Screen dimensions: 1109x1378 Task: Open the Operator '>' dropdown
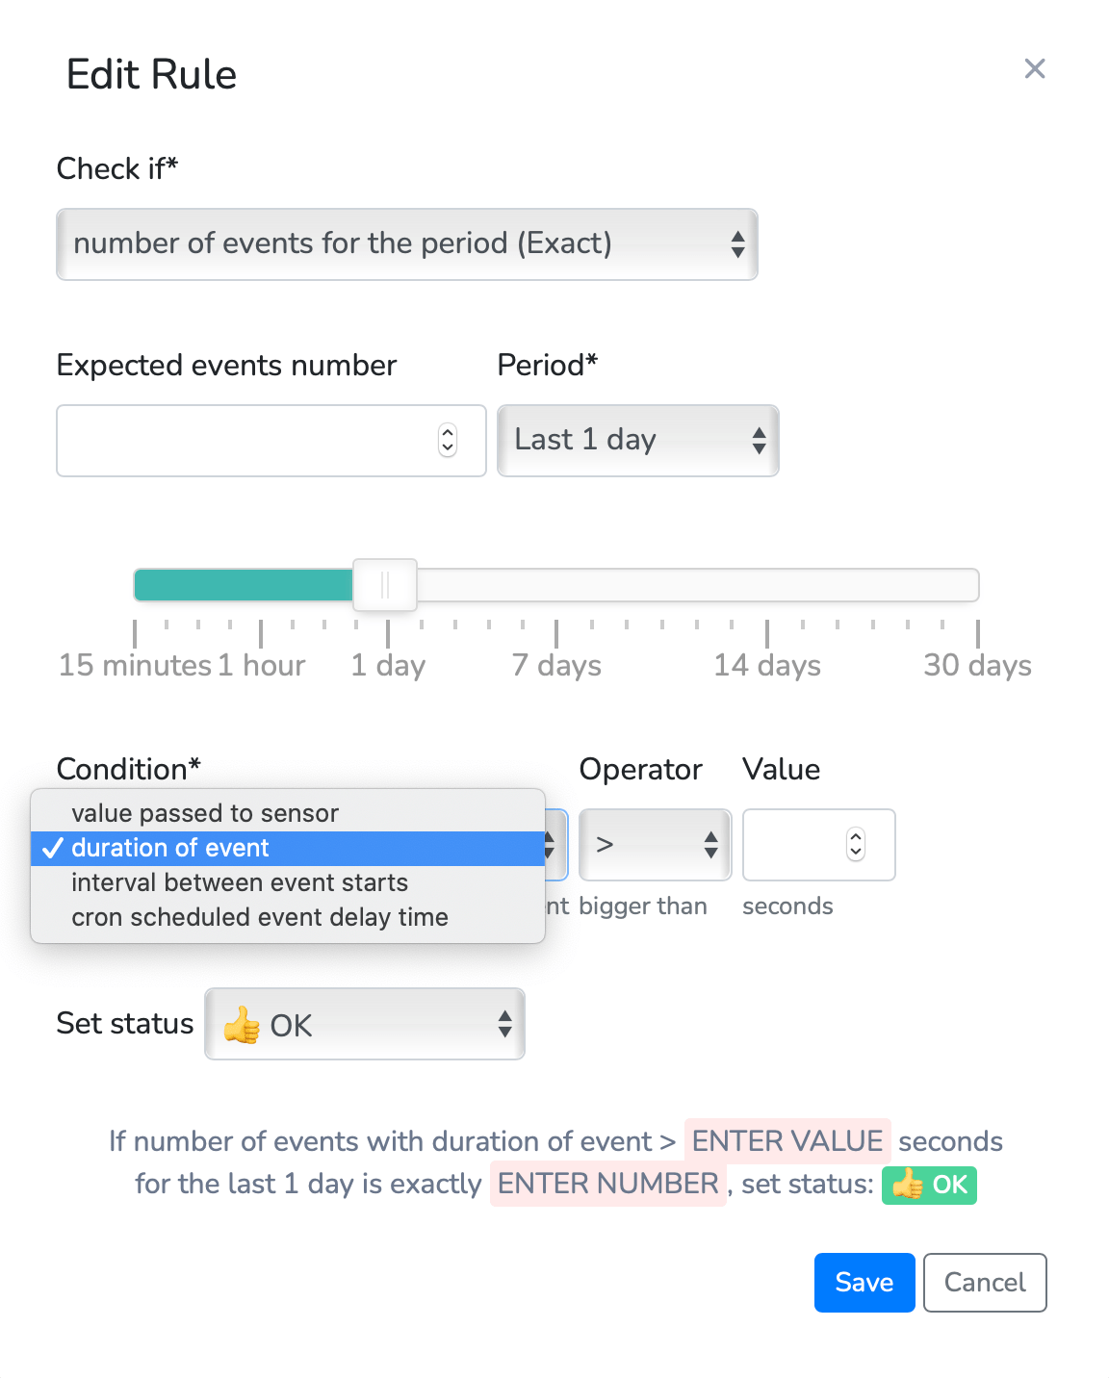pos(656,845)
